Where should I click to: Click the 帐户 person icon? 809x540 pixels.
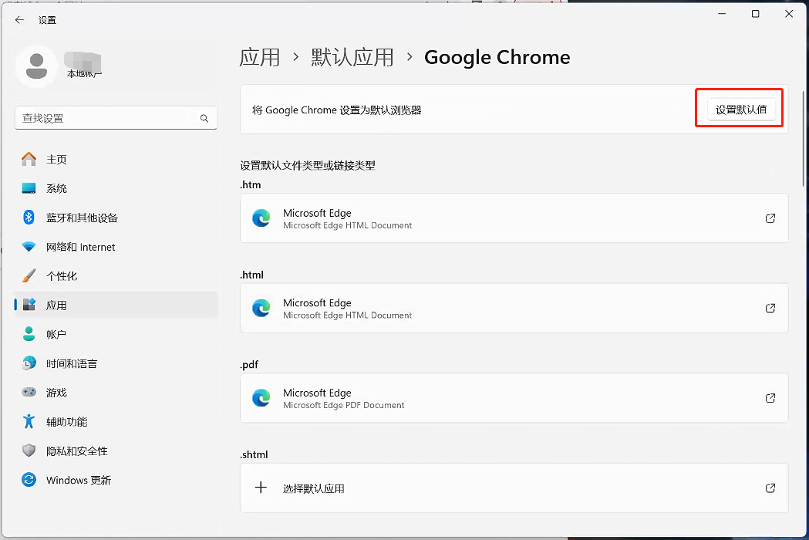(29, 334)
